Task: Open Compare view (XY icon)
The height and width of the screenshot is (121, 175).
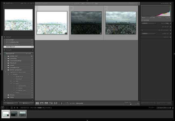Action: coord(46,103)
